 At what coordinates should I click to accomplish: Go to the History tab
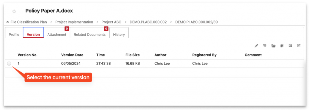(x=119, y=34)
